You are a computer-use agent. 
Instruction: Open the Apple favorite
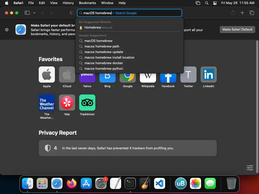(47, 75)
